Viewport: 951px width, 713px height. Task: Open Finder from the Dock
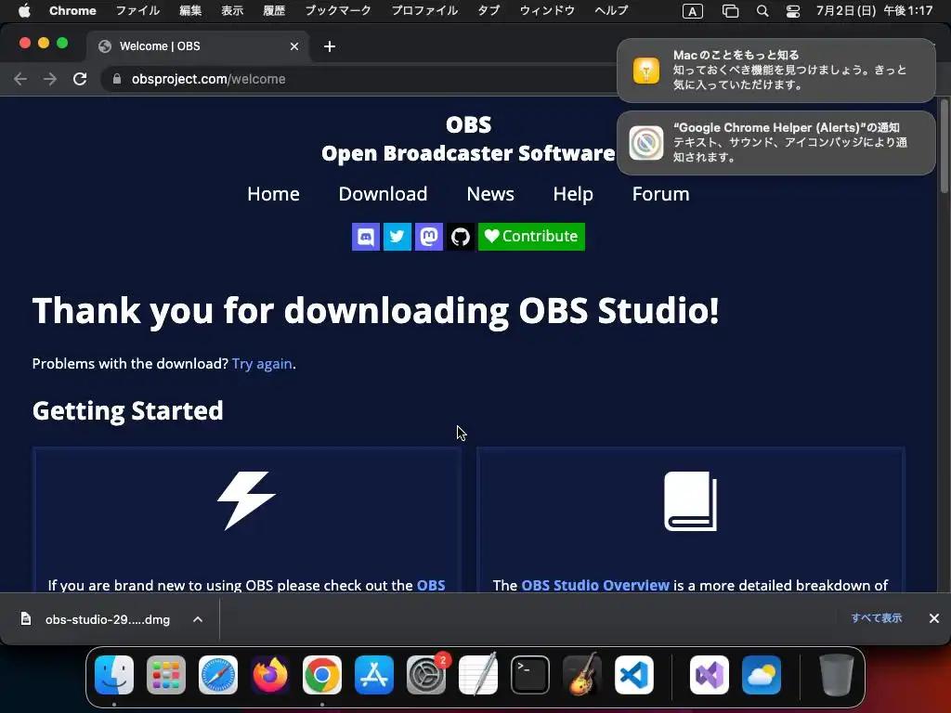(114, 675)
